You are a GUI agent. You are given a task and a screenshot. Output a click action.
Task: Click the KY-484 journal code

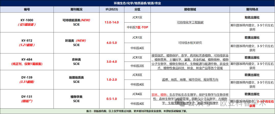pyautogui.click(x=27, y=59)
